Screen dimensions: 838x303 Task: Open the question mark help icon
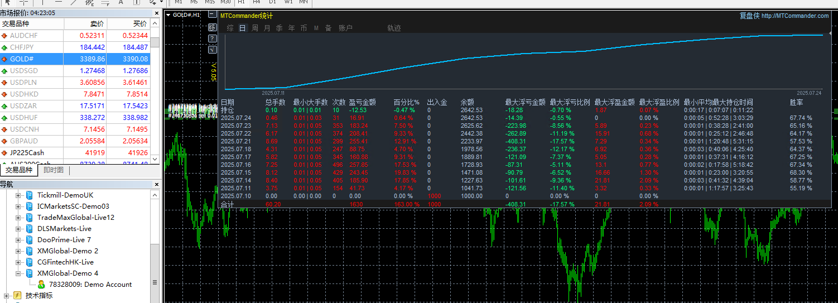point(212,38)
